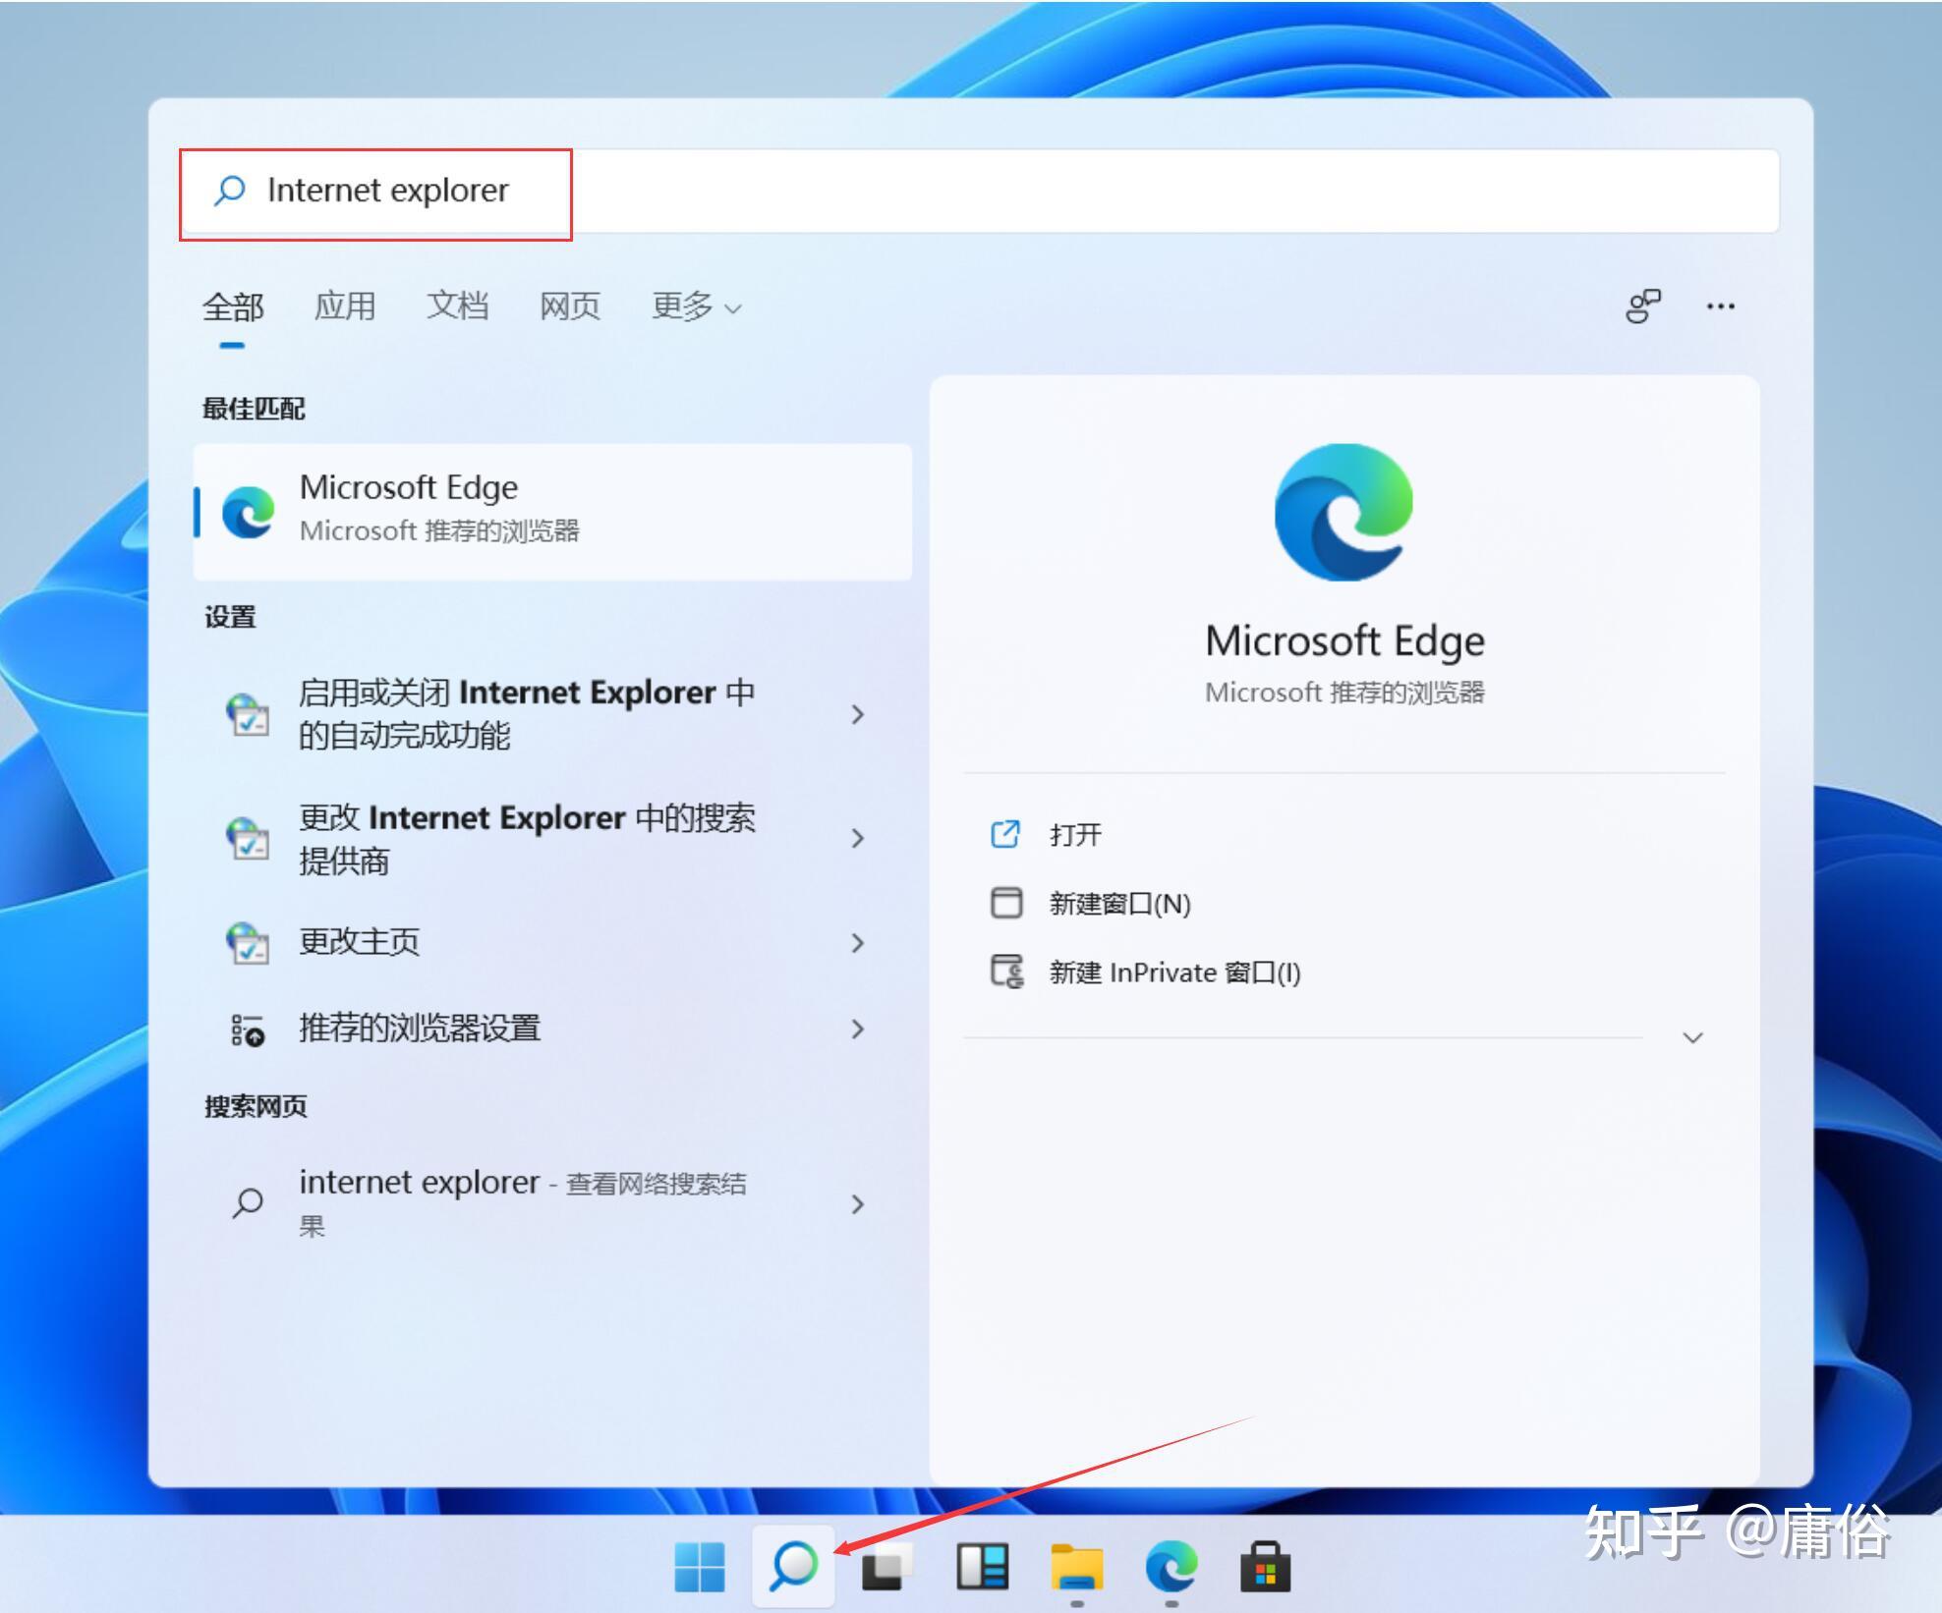Expand the 更多 filter dropdown
This screenshot has height=1613, width=1942.
tap(695, 307)
